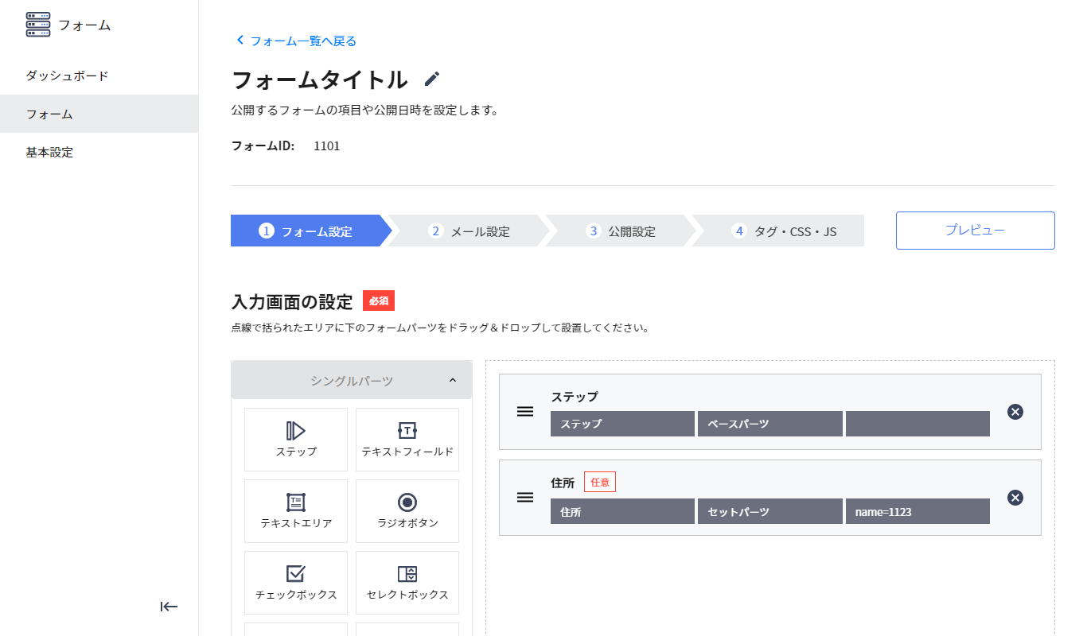This screenshot has width=1087, height=636.
Task: Open ダッシュボード in sidebar
Action: pos(99,76)
